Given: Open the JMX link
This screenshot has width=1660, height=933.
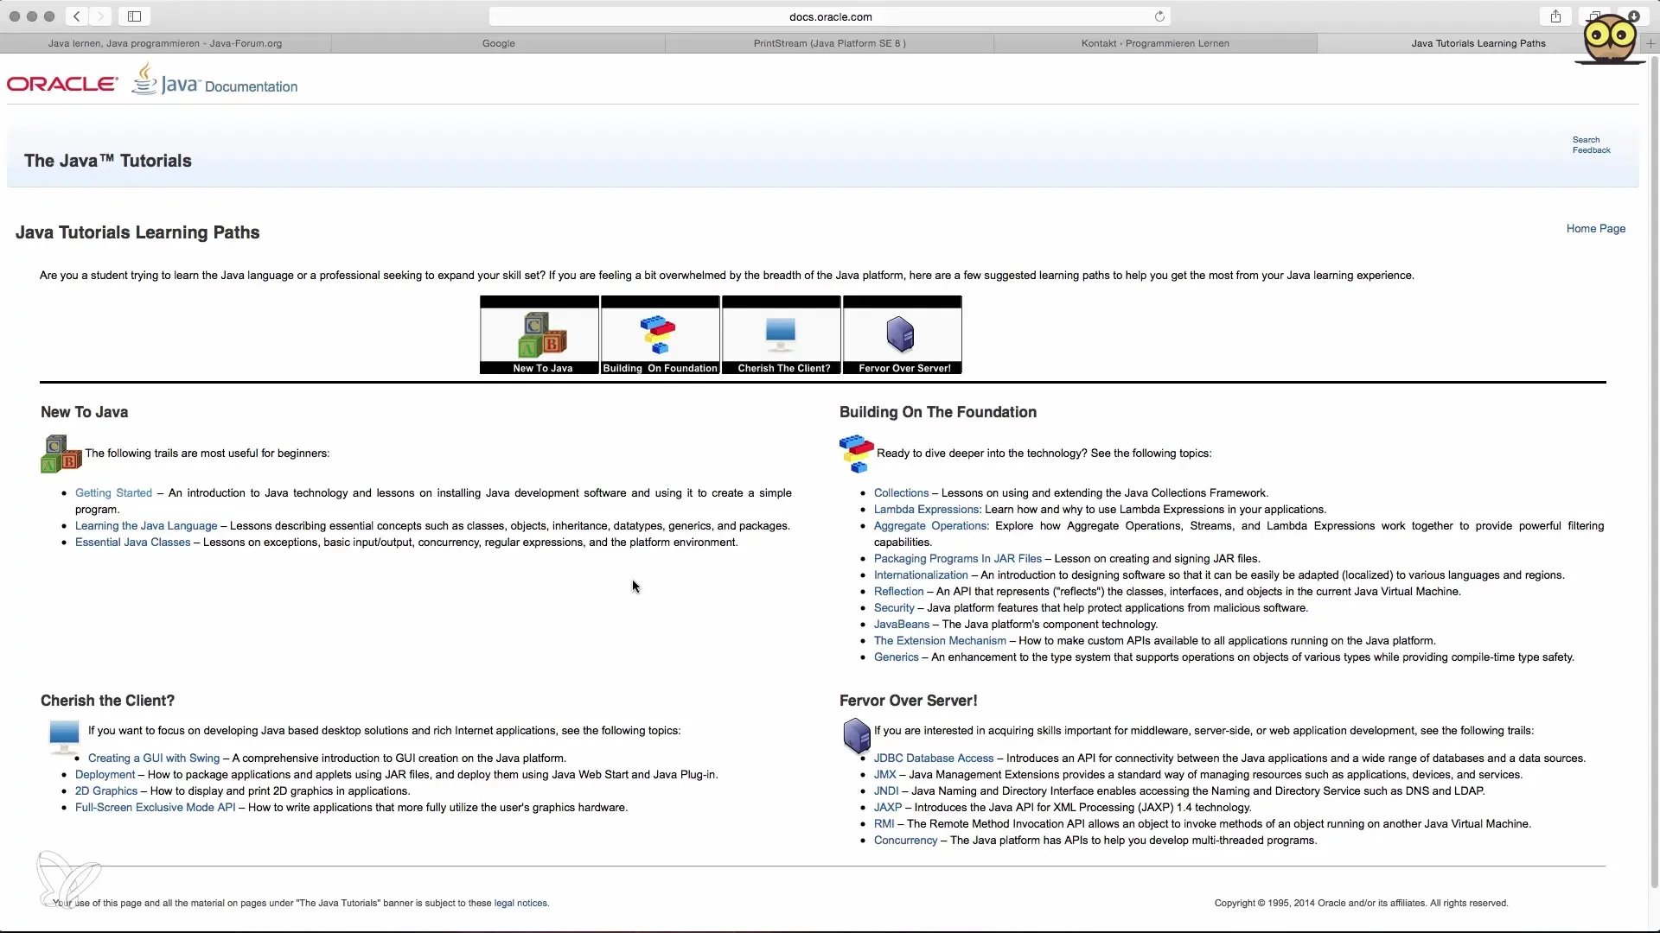Looking at the screenshot, I should click(884, 775).
